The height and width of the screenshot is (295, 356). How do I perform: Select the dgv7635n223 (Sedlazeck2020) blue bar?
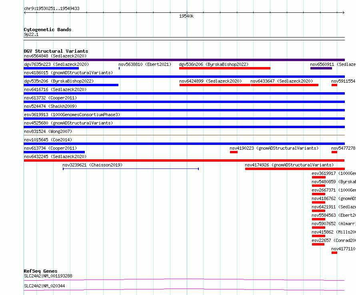[51, 68]
